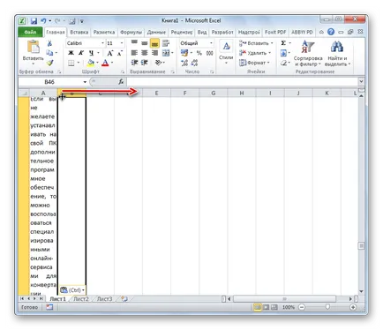Click the Формат cells button
This screenshot has height=330, width=383.
(254, 63)
